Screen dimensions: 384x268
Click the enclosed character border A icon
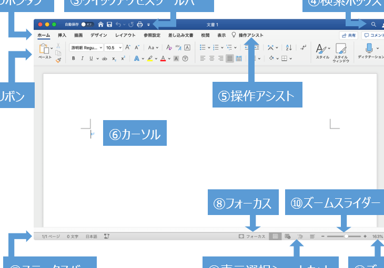tap(187, 47)
